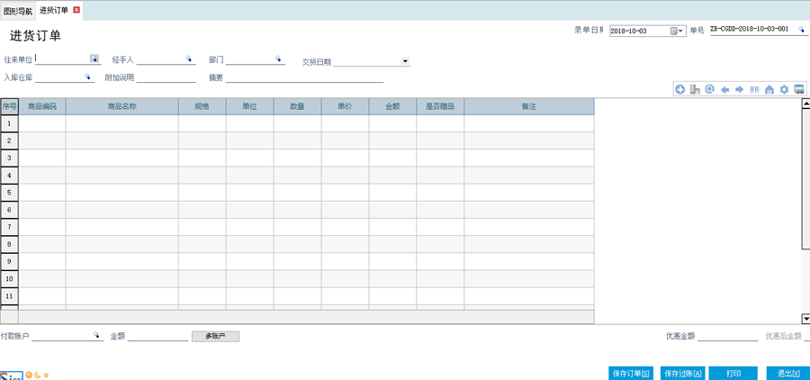Click the 保存过账[A] button
Viewport: 810px width, 380px height.
pyautogui.click(x=682, y=374)
